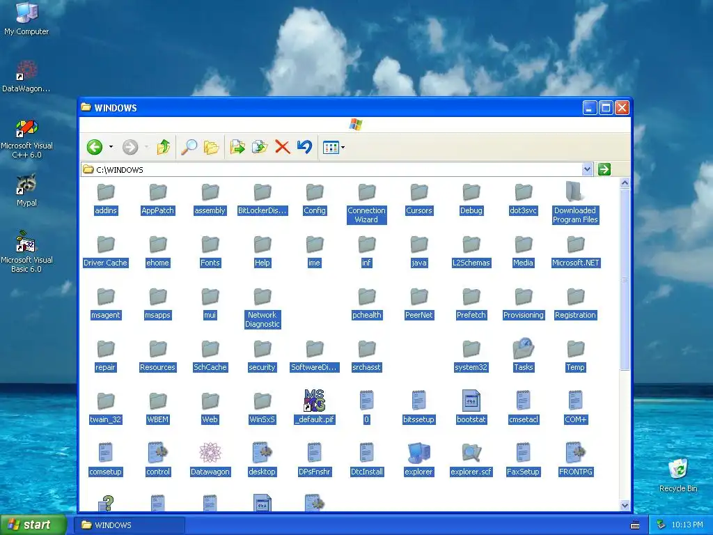This screenshot has width=713, height=535.
Task: Select the Connection Wizard folder
Action: click(x=366, y=203)
